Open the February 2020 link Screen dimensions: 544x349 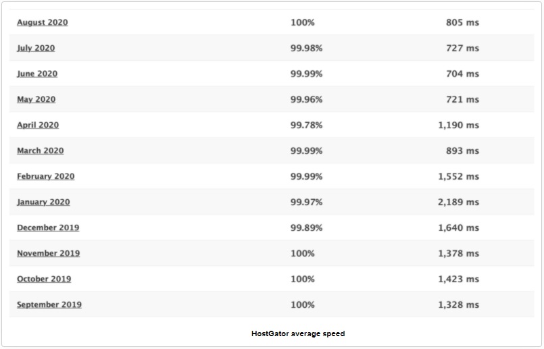(x=46, y=176)
